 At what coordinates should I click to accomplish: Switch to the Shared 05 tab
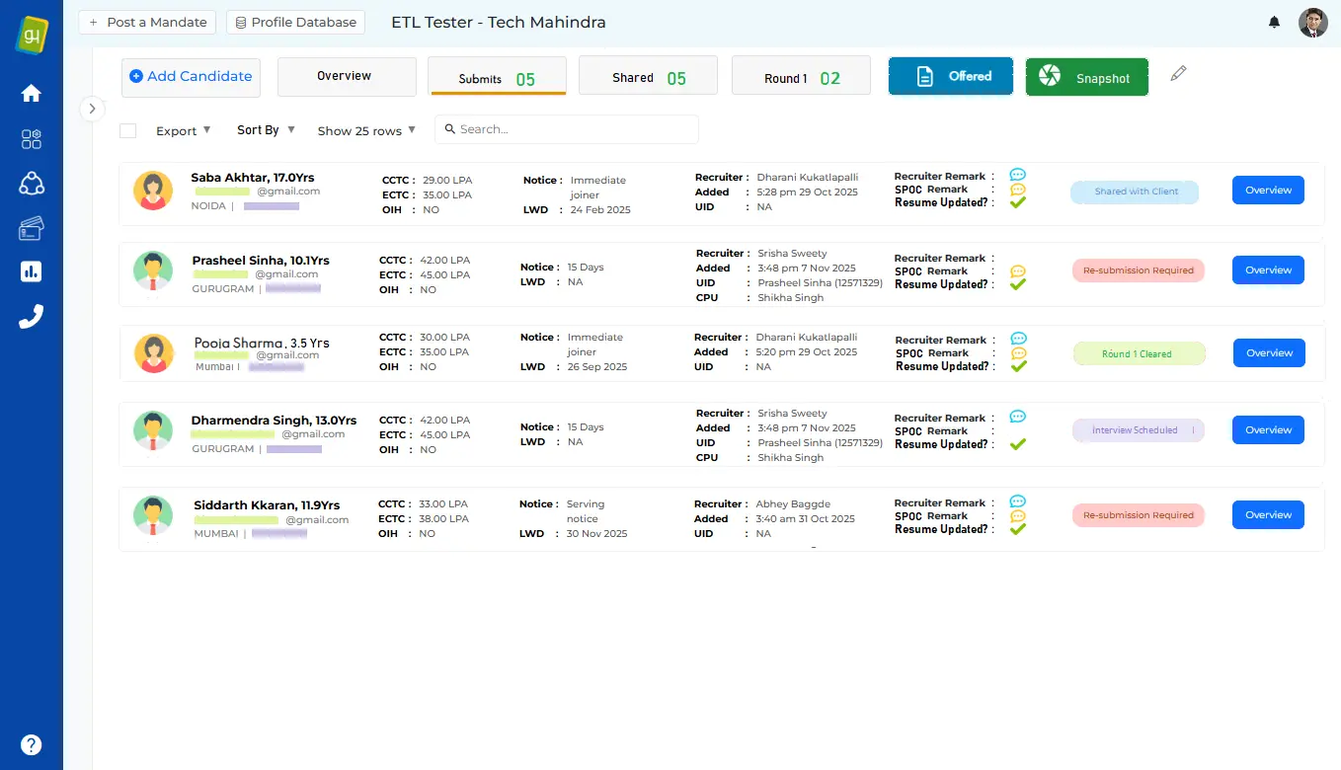[x=648, y=77]
